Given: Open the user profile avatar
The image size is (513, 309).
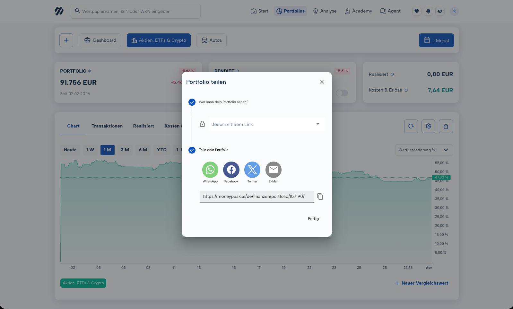Looking at the screenshot, I should coord(454,11).
